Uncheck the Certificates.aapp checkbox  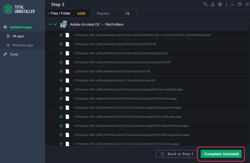coord(61,117)
